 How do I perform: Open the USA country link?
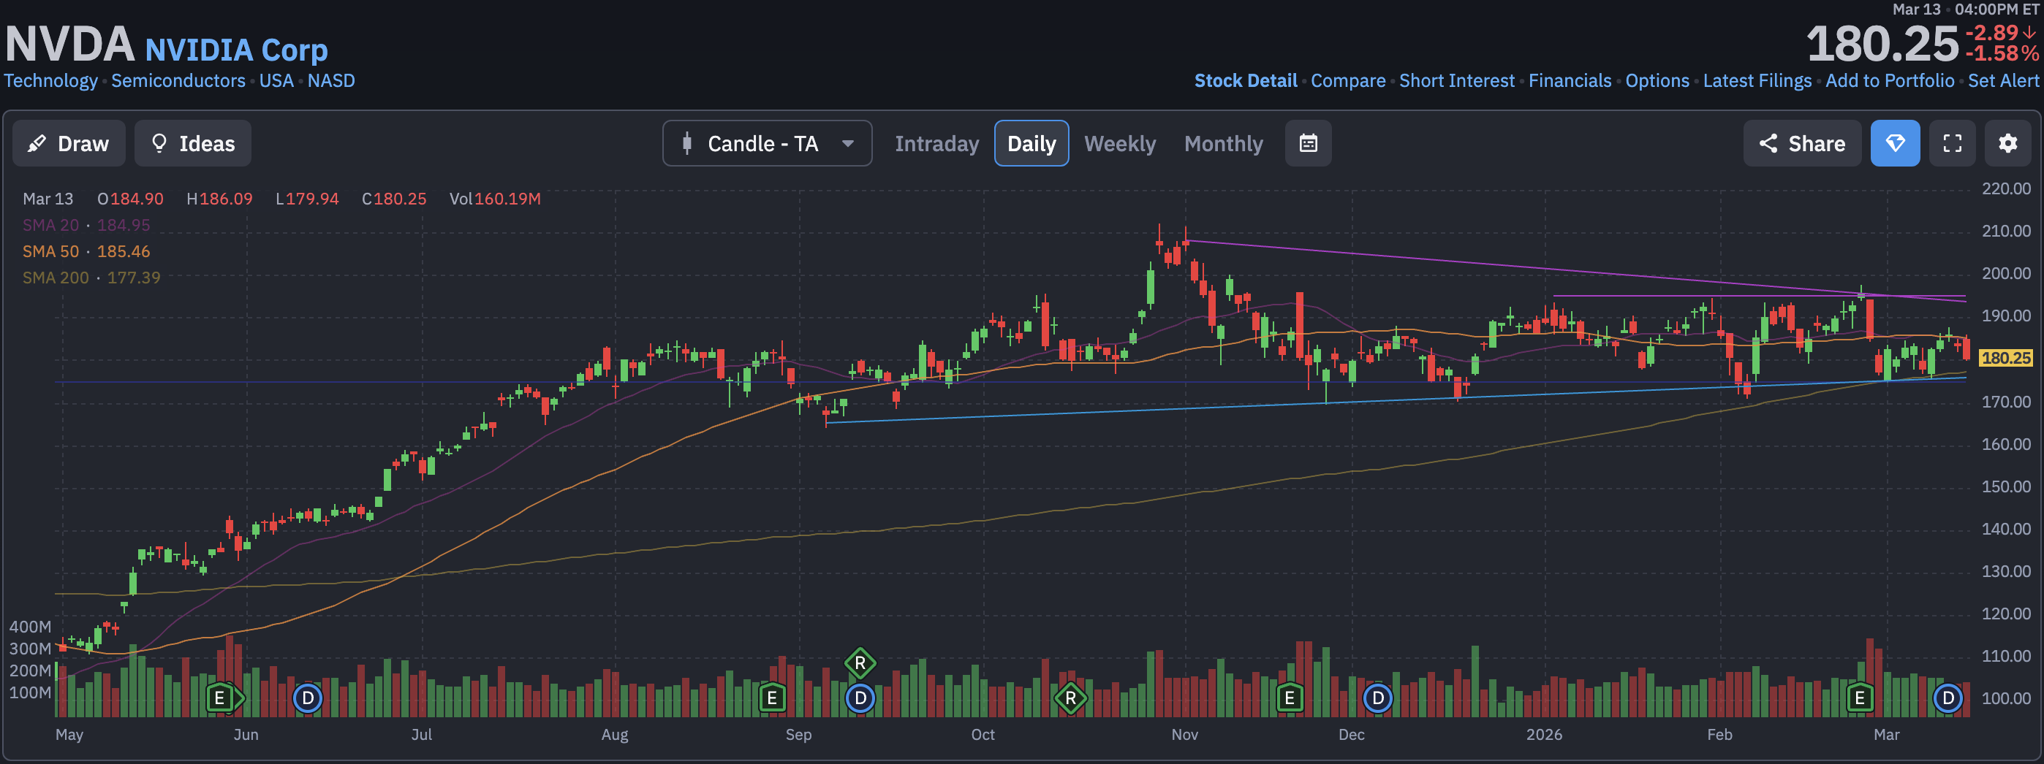[x=276, y=81]
